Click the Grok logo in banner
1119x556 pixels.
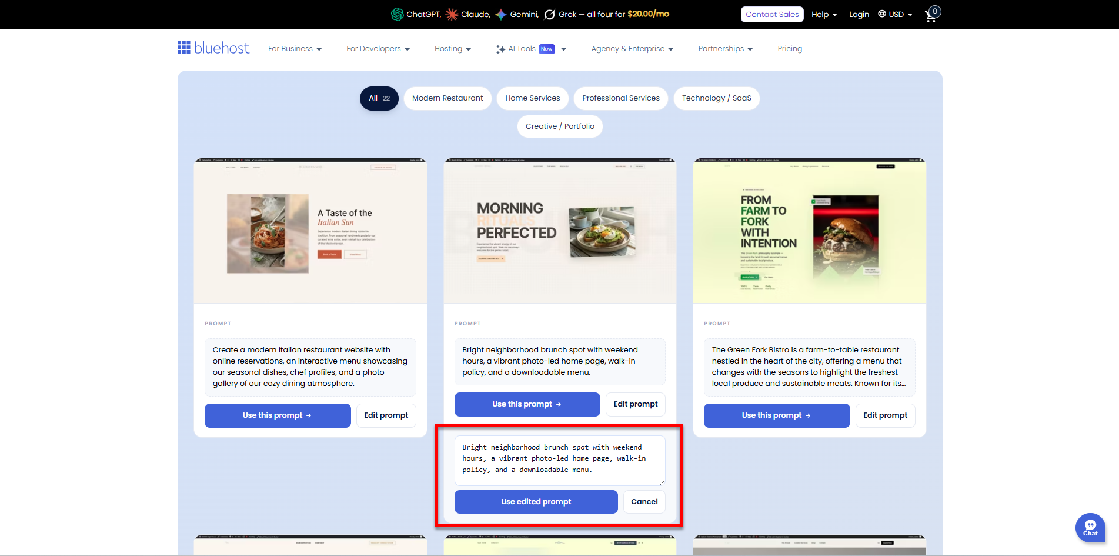(550, 14)
